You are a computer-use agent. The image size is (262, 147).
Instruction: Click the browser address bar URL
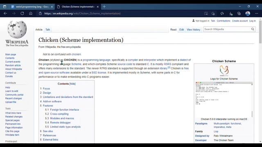(82, 13)
